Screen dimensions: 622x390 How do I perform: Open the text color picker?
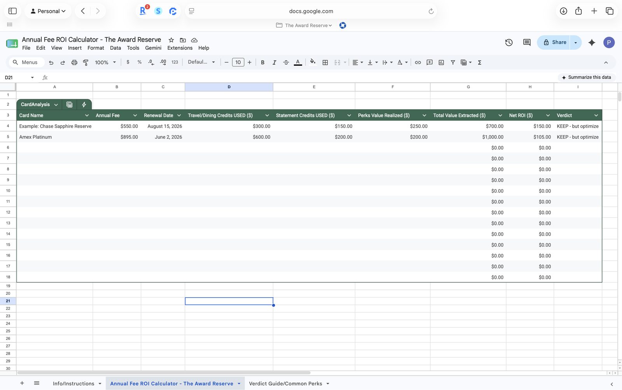click(298, 63)
